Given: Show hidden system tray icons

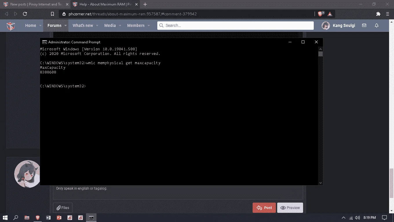Looking at the screenshot, I should [x=344, y=218].
